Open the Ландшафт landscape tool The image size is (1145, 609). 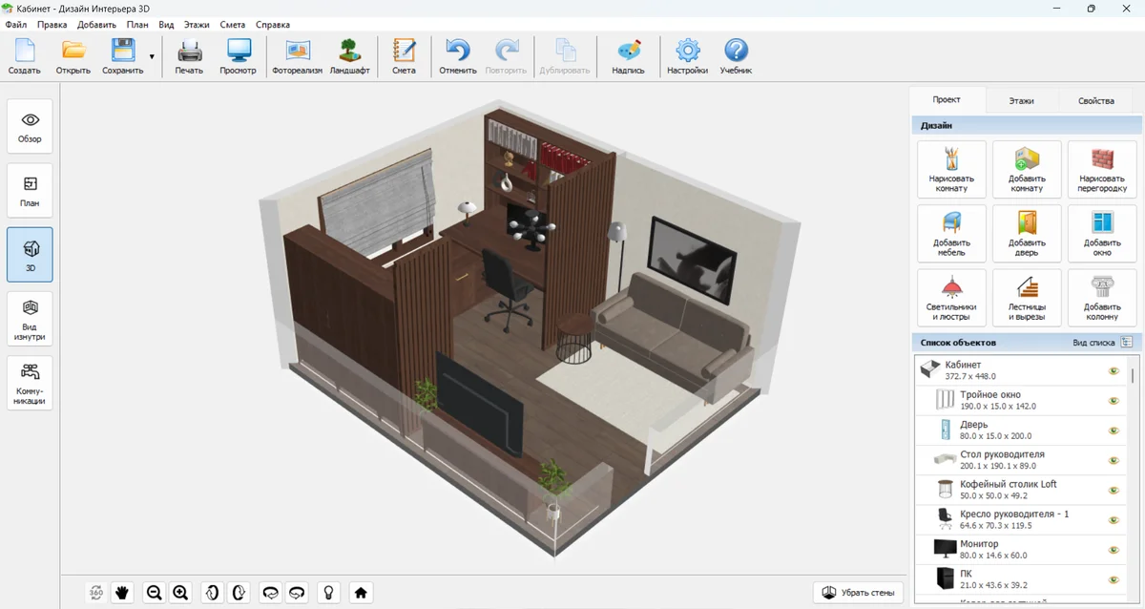click(349, 57)
